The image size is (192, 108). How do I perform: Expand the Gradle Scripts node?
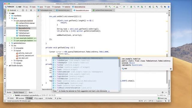tap(7, 65)
